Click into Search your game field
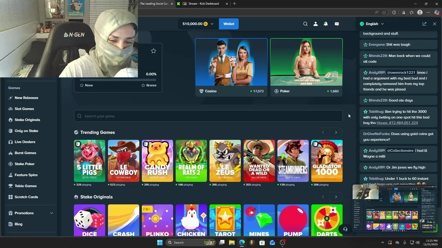 pyautogui.click(x=208, y=116)
